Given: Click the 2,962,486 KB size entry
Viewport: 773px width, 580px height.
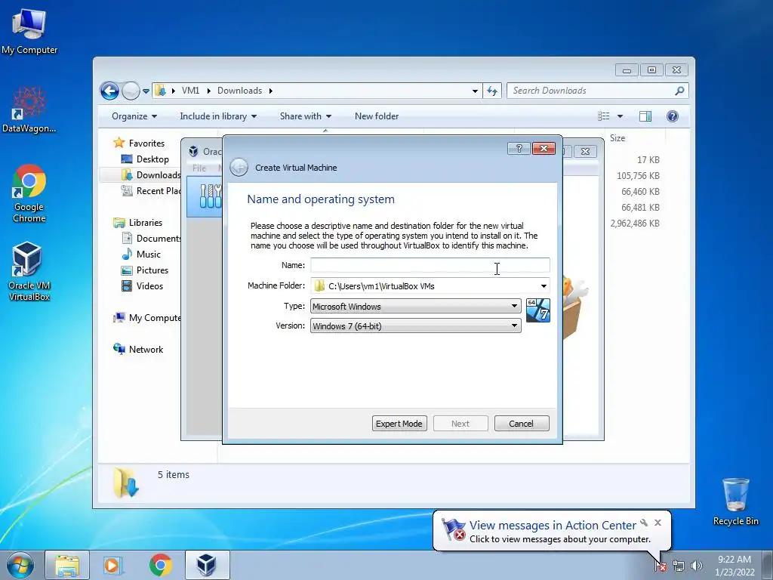Looking at the screenshot, I should tap(634, 224).
